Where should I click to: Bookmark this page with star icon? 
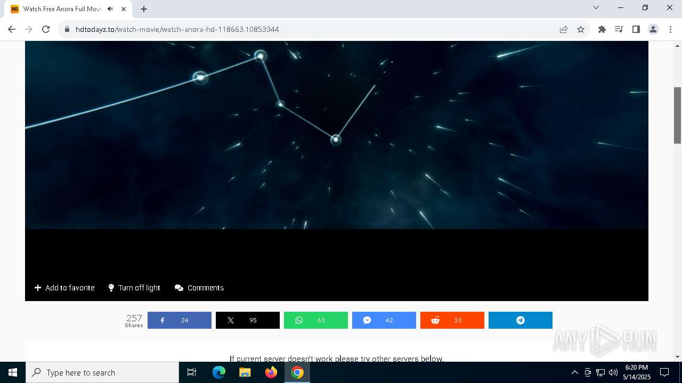[581, 29]
